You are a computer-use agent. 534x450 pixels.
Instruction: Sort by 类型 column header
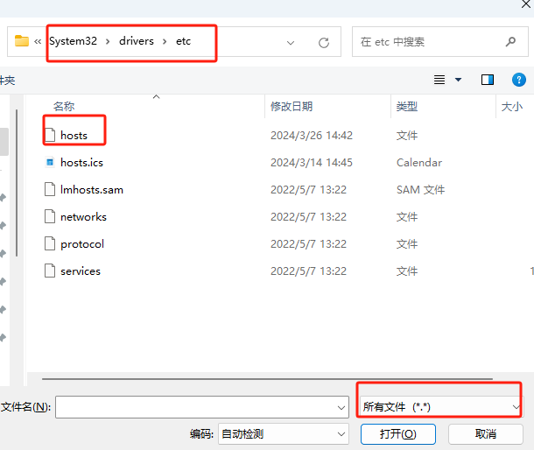pyautogui.click(x=407, y=107)
